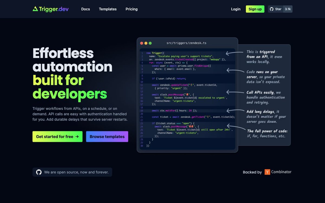The height and width of the screenshot is (203, 325).
Task: Open the 3.1k stargazers count
Action: click(x=287, y=9)
